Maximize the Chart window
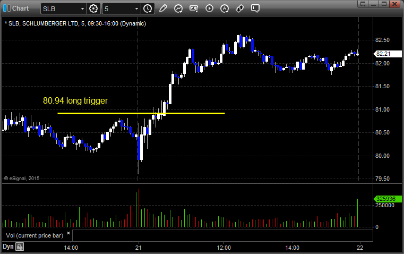Screen dimensions: 404x254 pyautogui.click(x=384, y=4)
